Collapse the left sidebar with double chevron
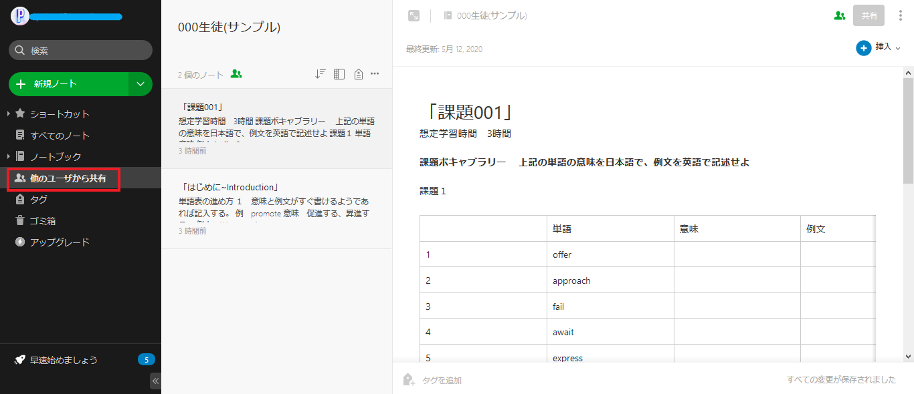This screenshot has width=914, height=394. [155, 381]
